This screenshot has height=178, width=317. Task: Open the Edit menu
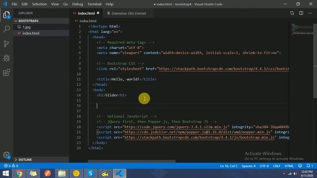(x=24, y=4)
